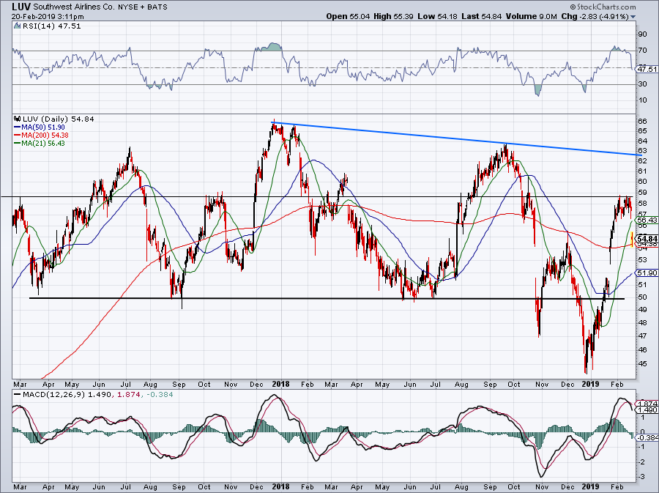Screen dimensions: 659x493
Task: Click the 54.84 last price tag
Action: pyautogui.click(x=647, y=238)
